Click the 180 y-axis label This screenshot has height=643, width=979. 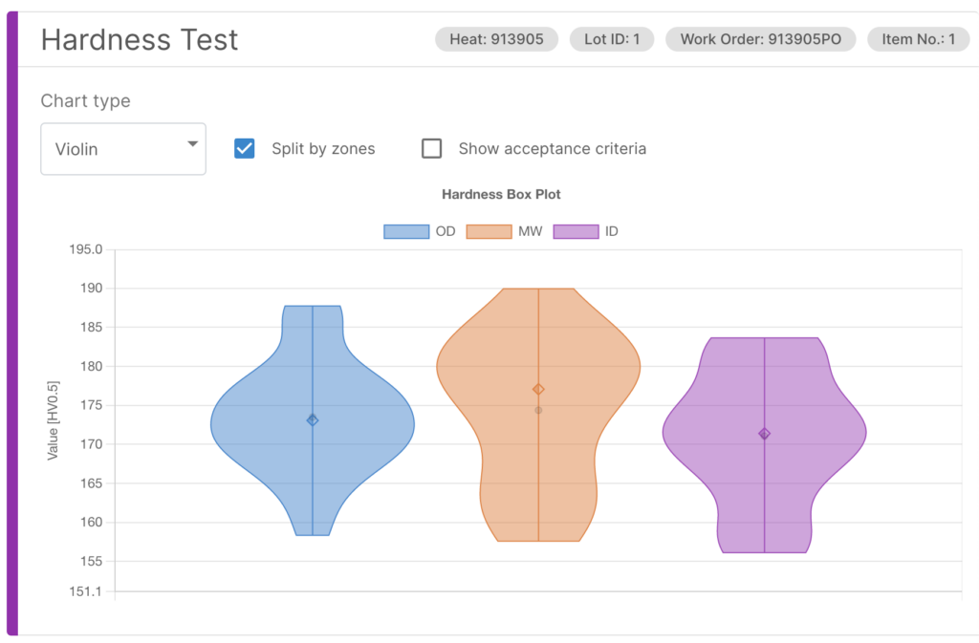click(91, 367)
